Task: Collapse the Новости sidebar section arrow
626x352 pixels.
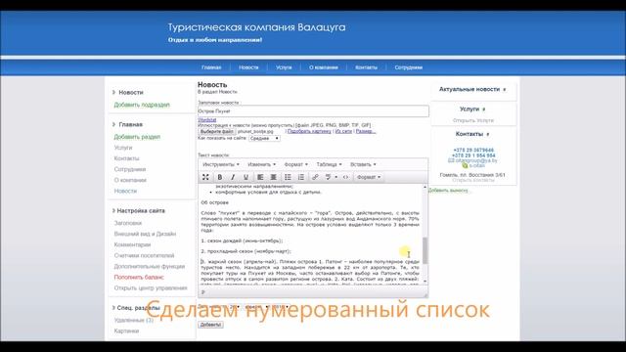Action: pos(113,92)
